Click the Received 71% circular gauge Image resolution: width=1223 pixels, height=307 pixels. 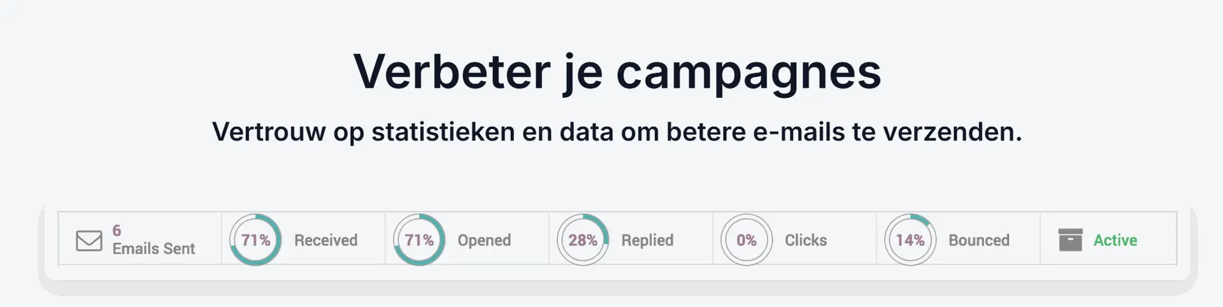[x=255, y=240]
